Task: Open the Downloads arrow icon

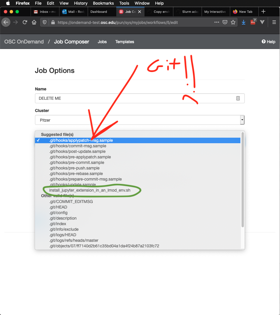Action: pyautogui.click(x=243, y=22)
